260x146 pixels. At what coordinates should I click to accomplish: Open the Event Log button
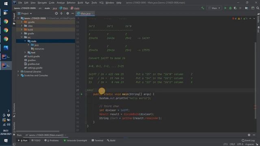point(248,140)
